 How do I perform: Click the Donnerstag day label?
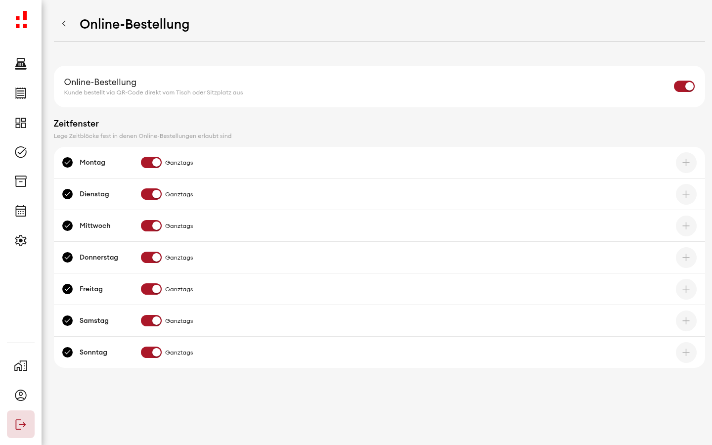[x=99, y=258]
